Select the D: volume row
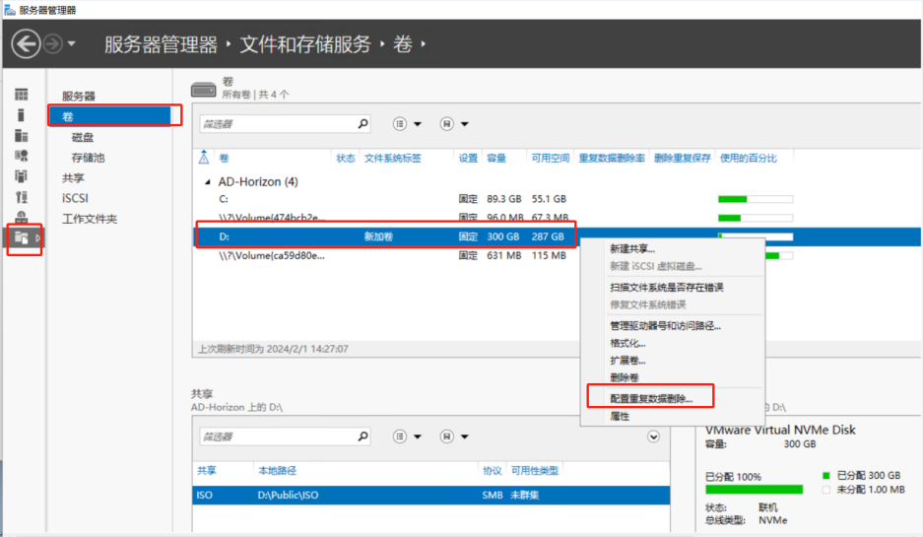The image size is (923, 537). point(557,236)
